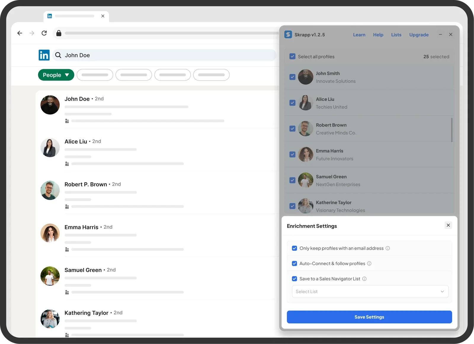Click the info icon beside email address option
The height and width of the screenshot is (344, 474).
[387, 248]
